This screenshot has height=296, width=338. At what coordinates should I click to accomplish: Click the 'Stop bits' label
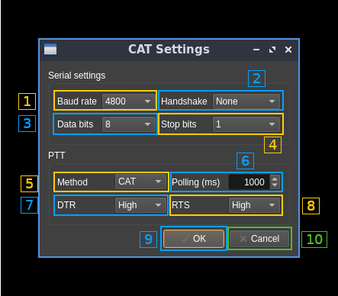click(x=179, y=124)
